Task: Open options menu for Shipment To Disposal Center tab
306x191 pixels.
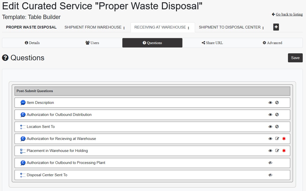Action: 263,28
